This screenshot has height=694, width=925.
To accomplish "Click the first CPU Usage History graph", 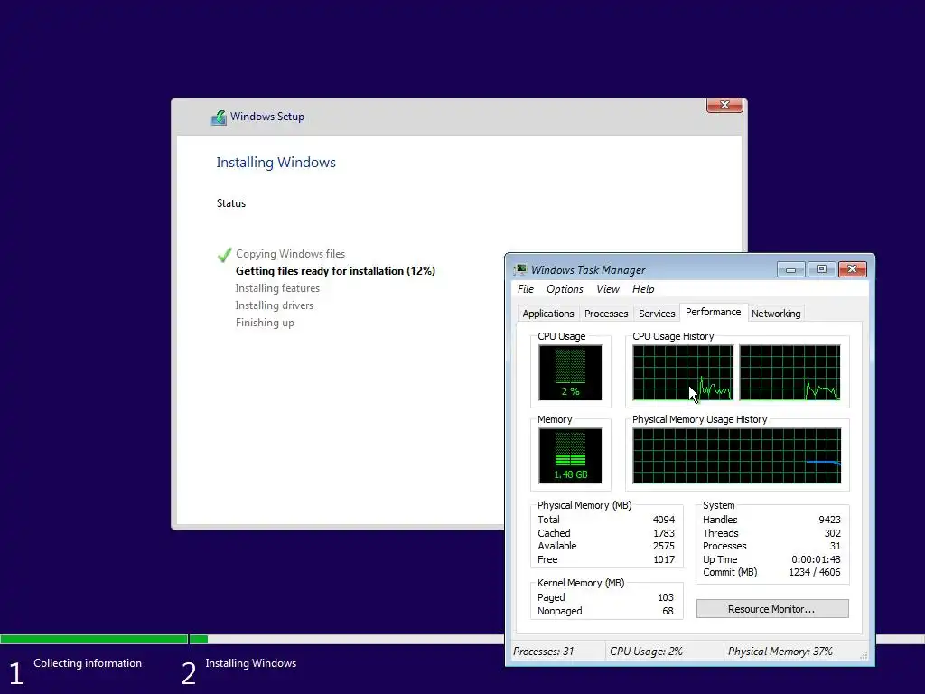I will click(683, 373).
